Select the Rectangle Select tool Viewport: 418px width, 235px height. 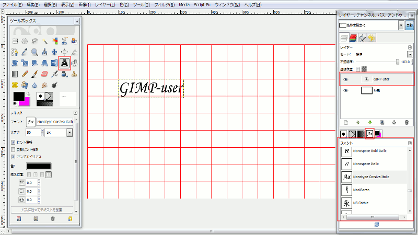(15, 41)
